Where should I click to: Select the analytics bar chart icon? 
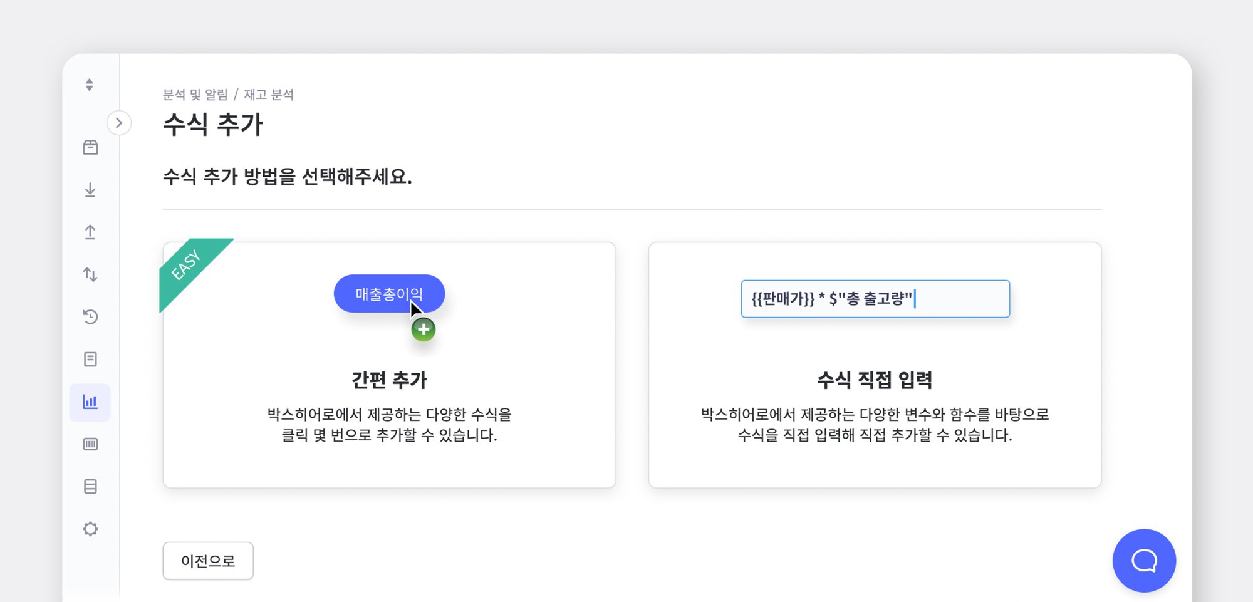[90, 402]
